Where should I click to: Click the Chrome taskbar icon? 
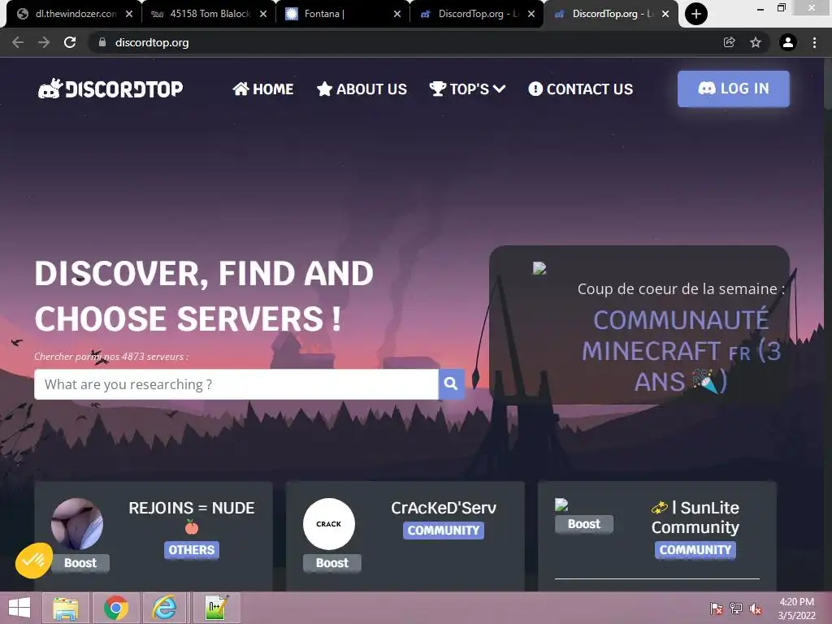point(115,608)
